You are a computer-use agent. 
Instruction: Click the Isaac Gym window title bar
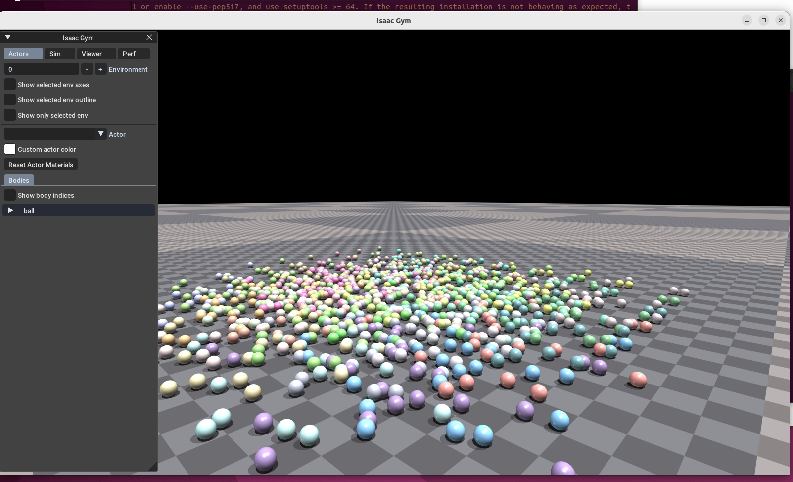tap(394, 20)
